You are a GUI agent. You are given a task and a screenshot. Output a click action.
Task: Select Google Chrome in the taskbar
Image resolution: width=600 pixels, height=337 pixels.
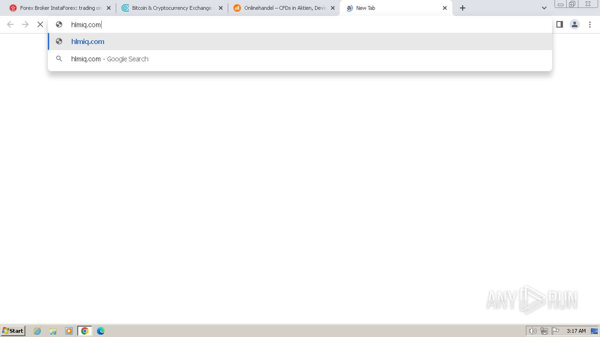pos(85,331)
